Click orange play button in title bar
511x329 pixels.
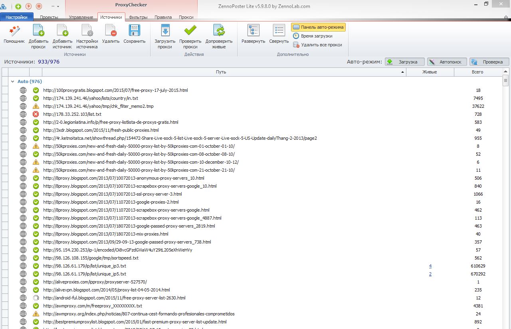coord(29,6)
